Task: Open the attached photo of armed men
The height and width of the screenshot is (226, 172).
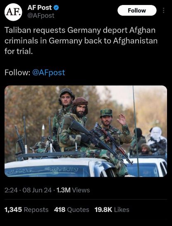Action: (x=86, y=131)
